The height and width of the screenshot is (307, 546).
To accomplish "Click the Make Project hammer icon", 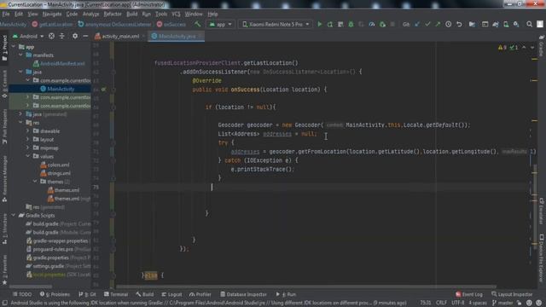I will pos(198,24).
